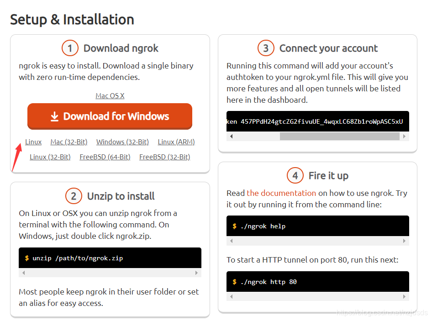Click the download arrow icon on the Windows button
Screen dimensions: 432x321
[54, 116]
